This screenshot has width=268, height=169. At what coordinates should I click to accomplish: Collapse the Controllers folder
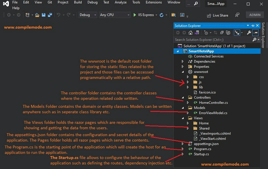[183, 97]
